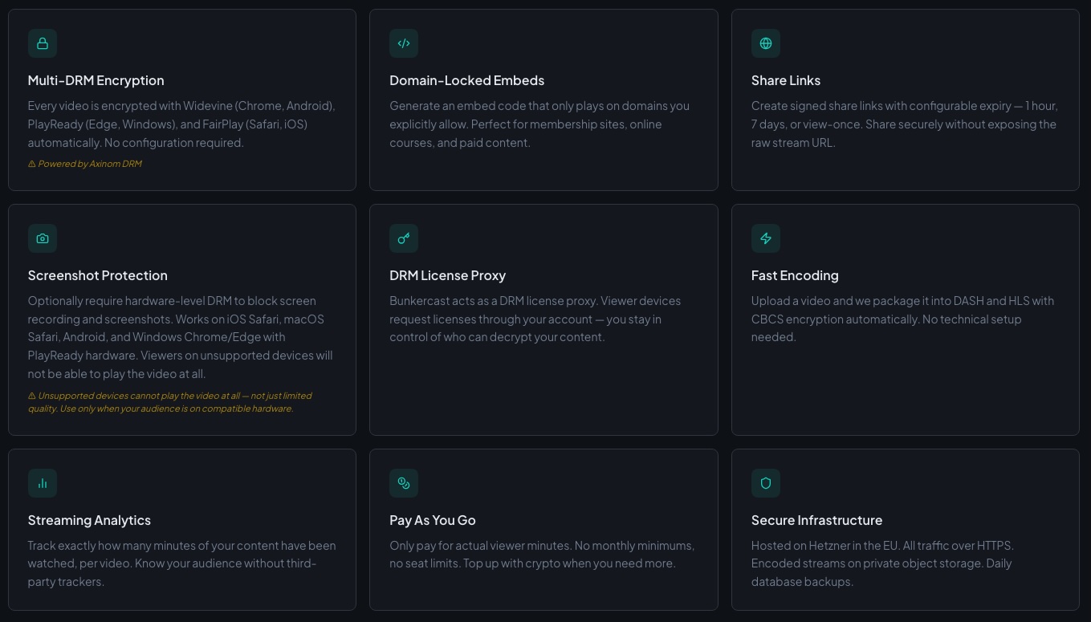Click the lock icon above Multi-DRM Encryption
The image size is (1091, 622).
43,43
